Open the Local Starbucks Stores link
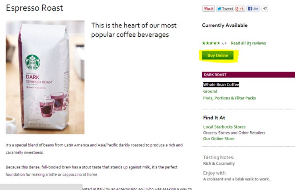295x190 pixels. [224, 127]
